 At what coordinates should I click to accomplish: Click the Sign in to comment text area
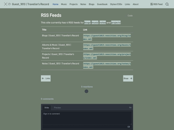[87, 118]
